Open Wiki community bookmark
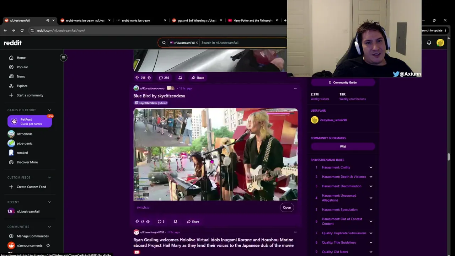Image resolution: width=455 pixels, height=256 pixels. [x=343, y=146]
